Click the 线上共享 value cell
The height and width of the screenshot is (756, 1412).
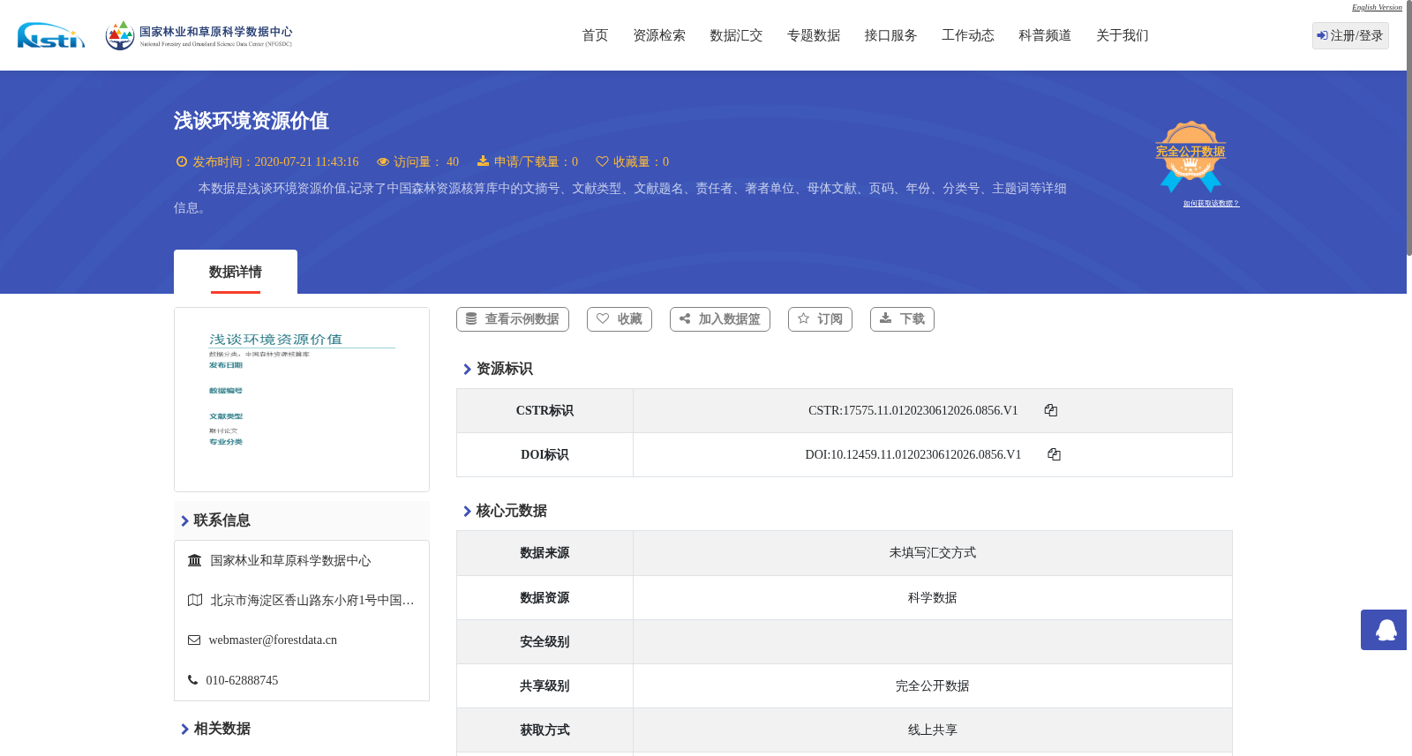[933, 730]
